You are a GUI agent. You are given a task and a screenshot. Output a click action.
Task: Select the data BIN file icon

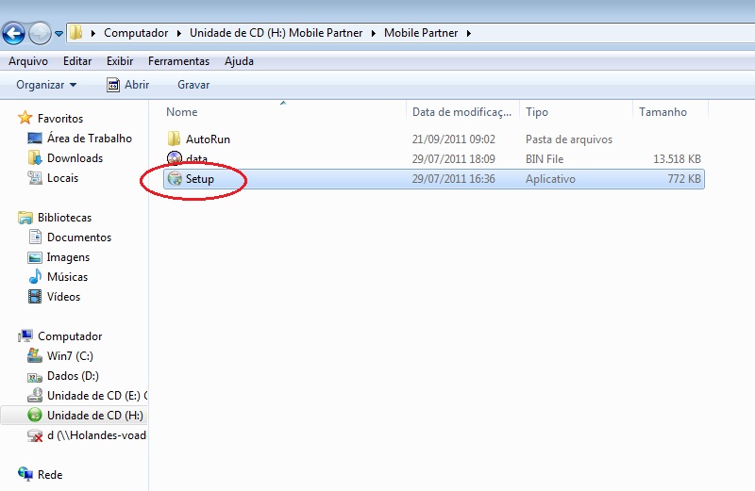[174, 158]
